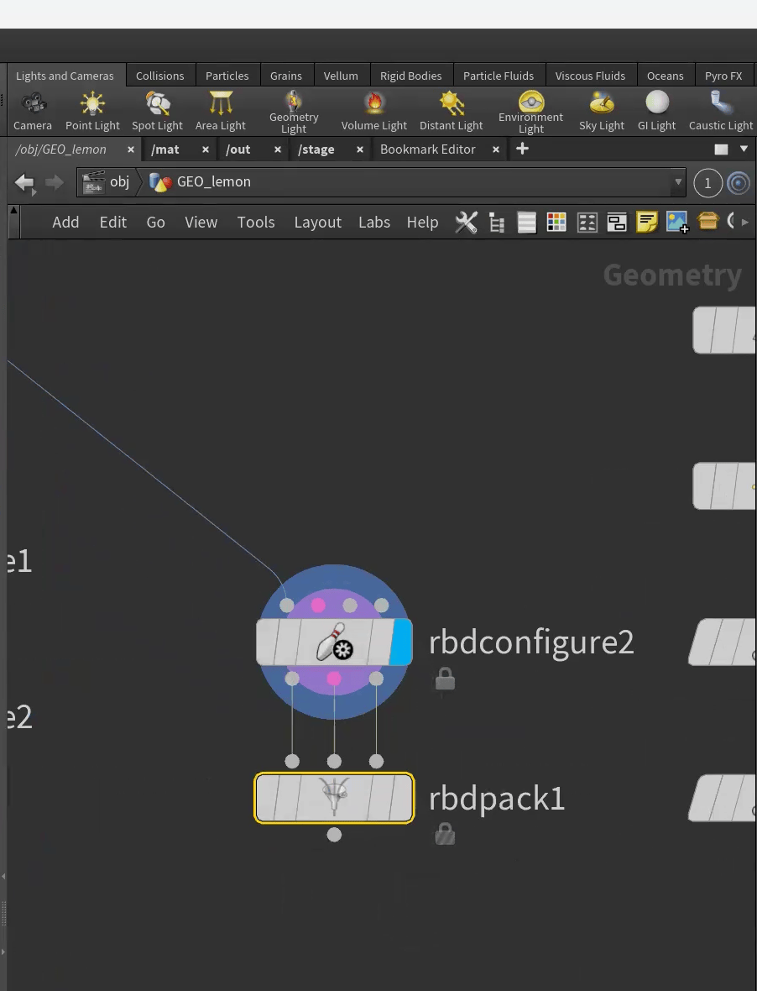Click the wrench and screwdriver icon
The width and height of the screenshot is (757, 991).
466,223
